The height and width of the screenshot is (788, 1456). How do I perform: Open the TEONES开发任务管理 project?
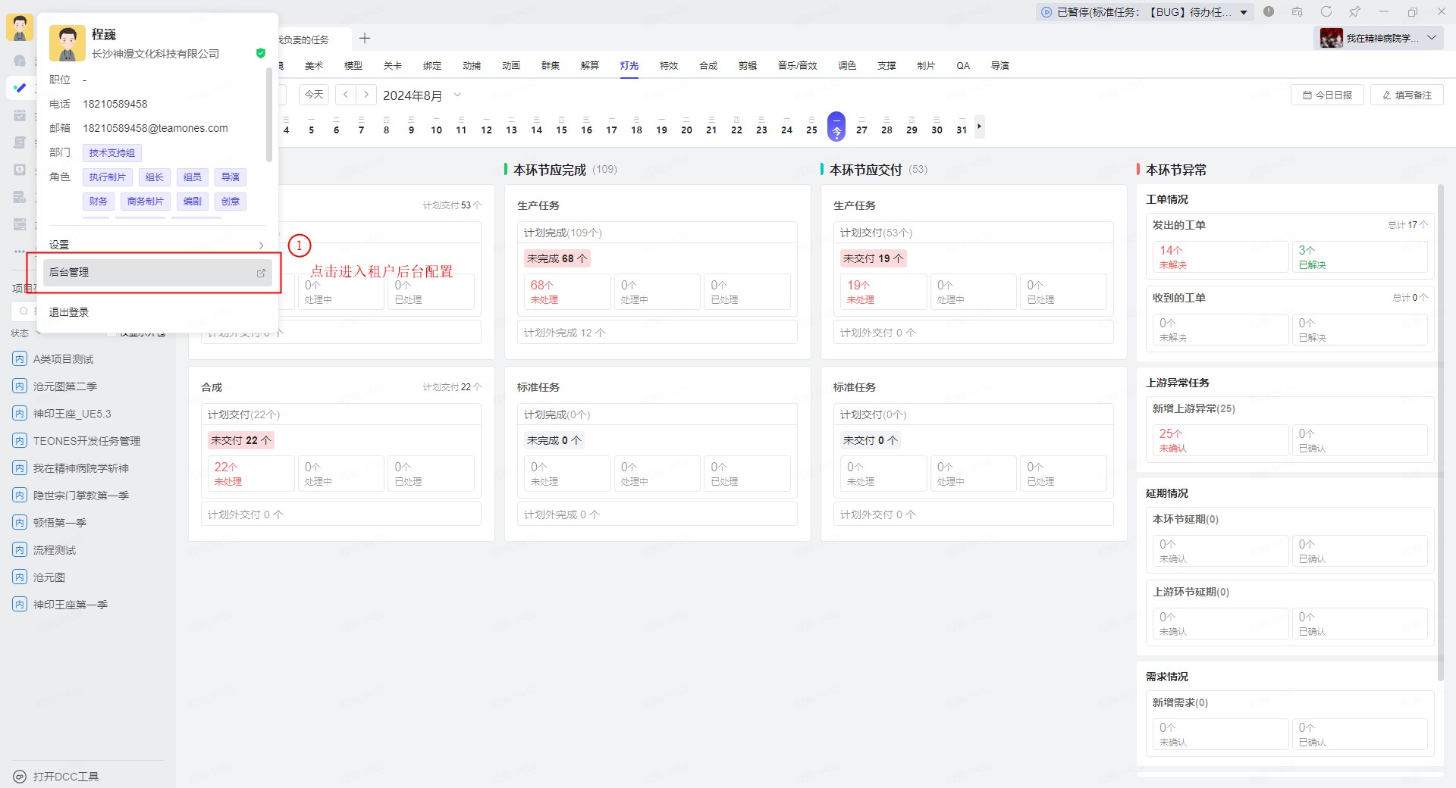[86, 441]
